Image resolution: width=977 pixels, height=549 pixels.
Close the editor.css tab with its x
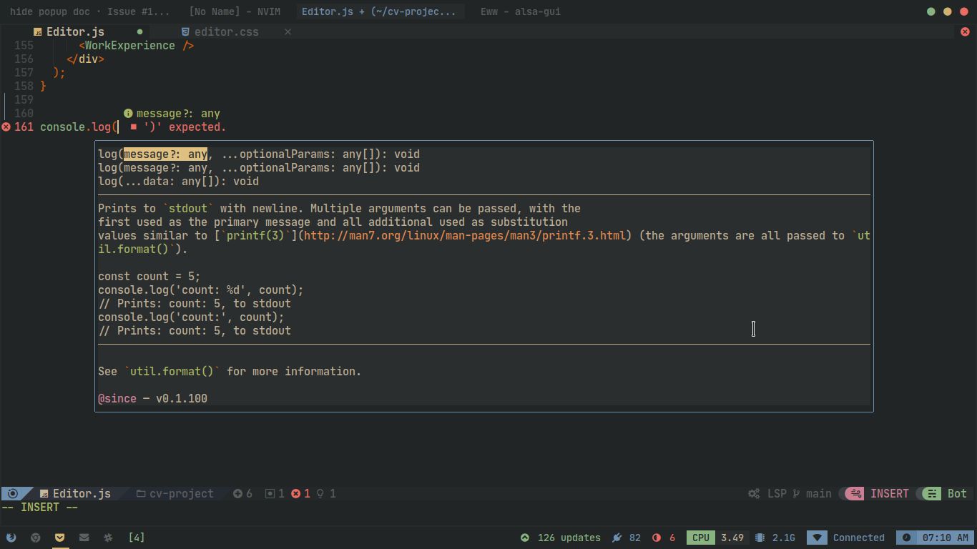coord(288,31)
